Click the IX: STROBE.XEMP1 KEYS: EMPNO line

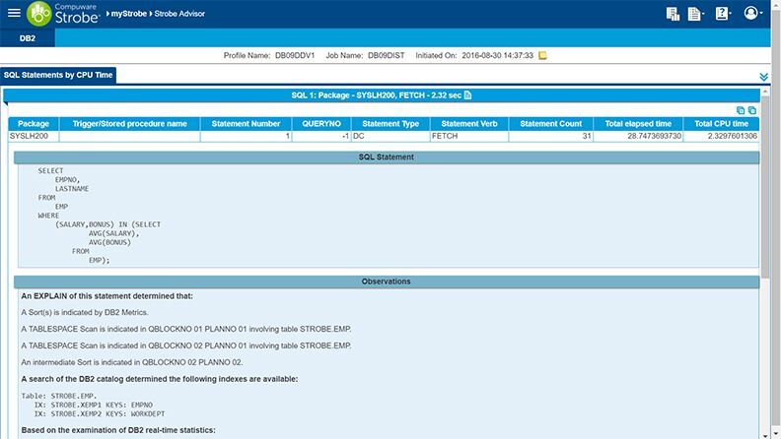click(x=93, y=406)
